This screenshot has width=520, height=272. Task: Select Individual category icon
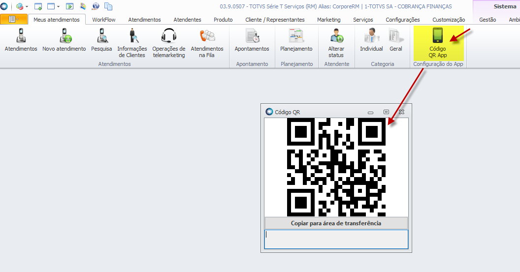click(x=371, y=36)
